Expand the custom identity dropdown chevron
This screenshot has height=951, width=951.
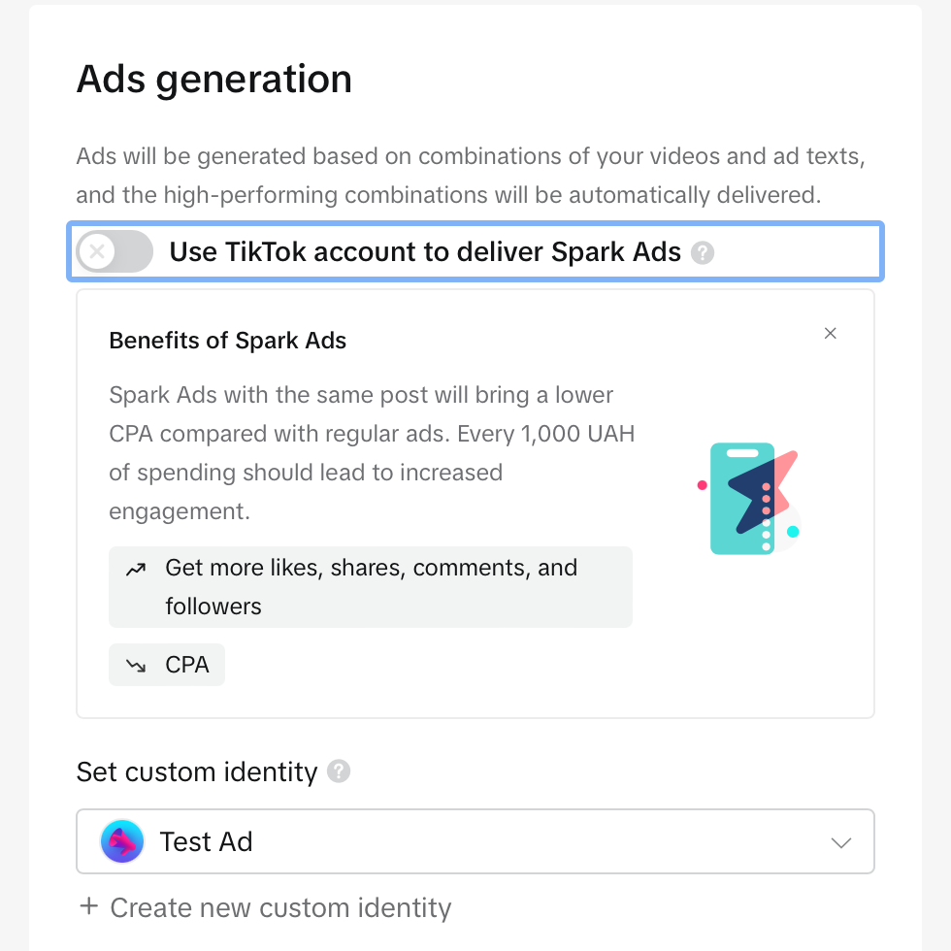841,842
